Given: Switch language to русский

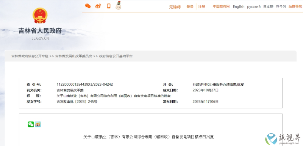Looking at the screenshot, I should pyautogui.click(x=254, y=7).
